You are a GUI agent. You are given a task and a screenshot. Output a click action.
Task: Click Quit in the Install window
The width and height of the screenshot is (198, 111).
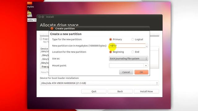click(94, 91)
